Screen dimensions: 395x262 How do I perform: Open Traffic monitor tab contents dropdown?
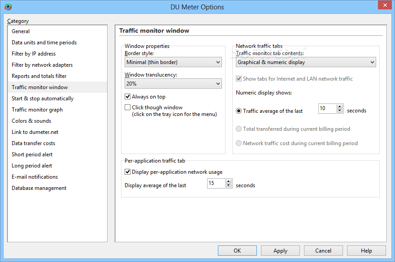[306, 62]
